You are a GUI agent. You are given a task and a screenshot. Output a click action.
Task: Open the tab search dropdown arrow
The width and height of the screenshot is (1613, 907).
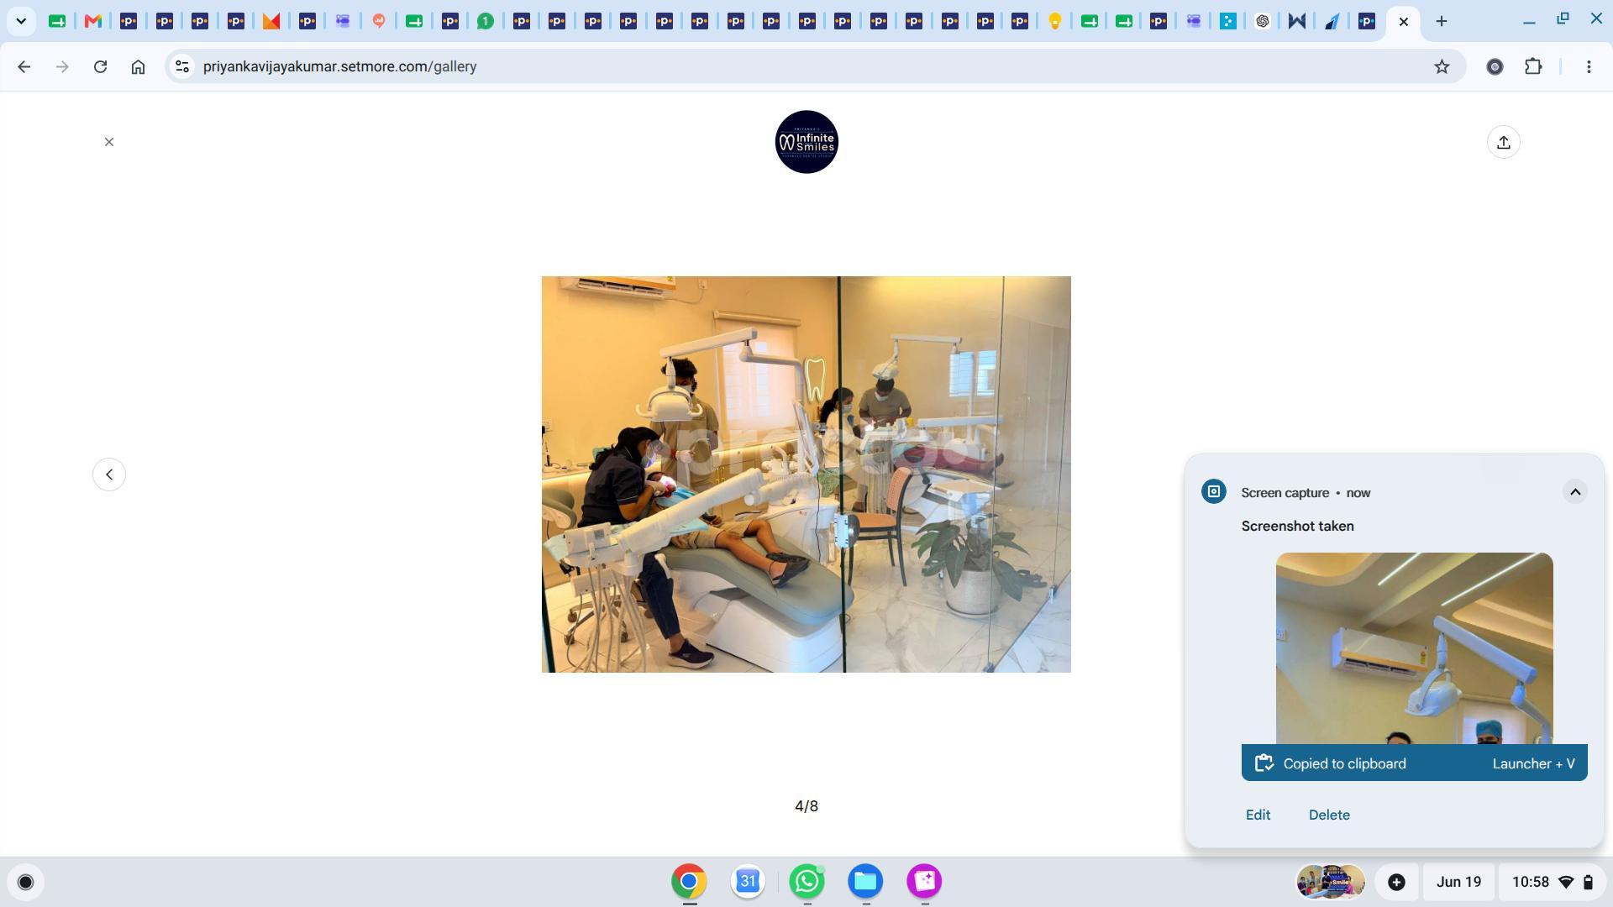click(x=21, y=21)
